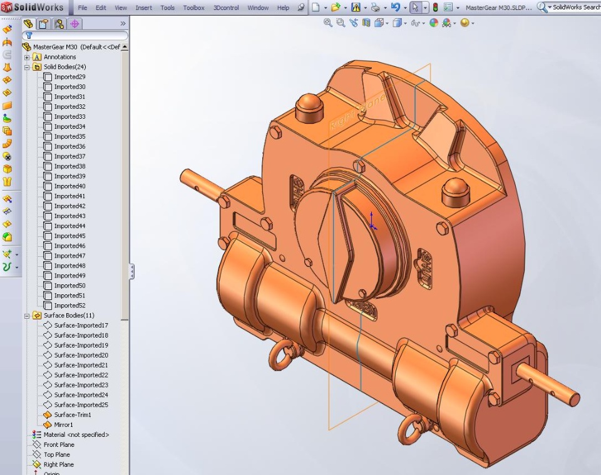
Task: Expand the tab strip with double chevron
Action: tap(123, 24)
